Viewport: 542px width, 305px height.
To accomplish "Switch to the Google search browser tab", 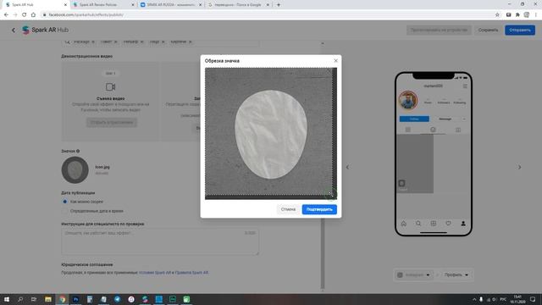I will 238,5.
